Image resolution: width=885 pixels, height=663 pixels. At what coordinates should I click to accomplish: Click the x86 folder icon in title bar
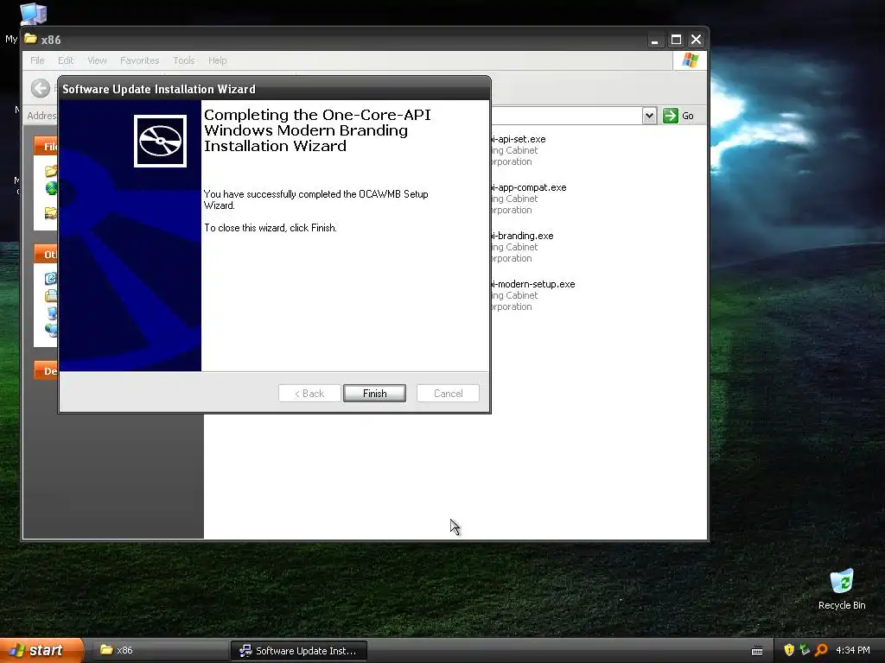(x=30, y=39)
